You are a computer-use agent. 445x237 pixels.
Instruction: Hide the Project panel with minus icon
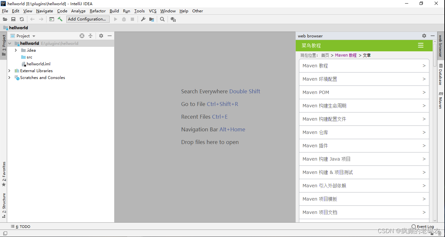point(110,36)
